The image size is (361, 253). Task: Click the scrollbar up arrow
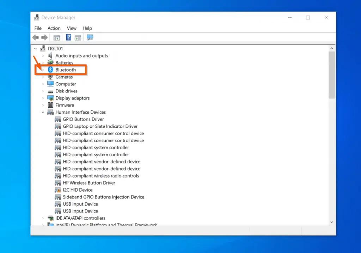[x=331, y=48]
